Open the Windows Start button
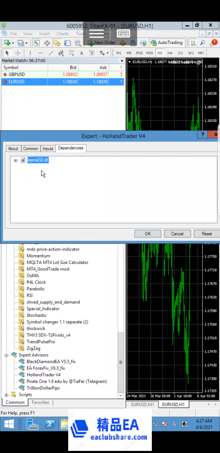 (9, 424)
